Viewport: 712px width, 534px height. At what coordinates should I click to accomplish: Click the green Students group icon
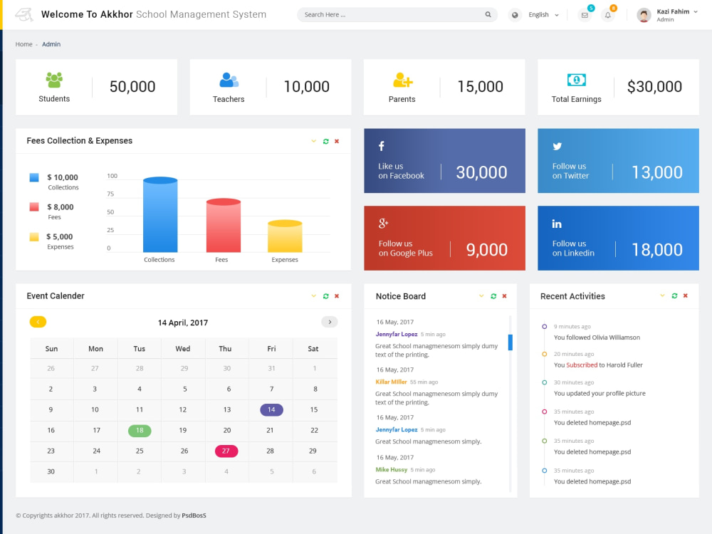(x=54, y=80)
